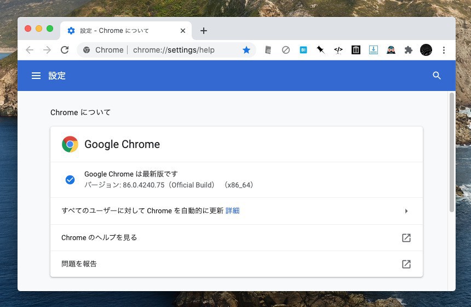
Task: Open the settings hamburger menu
Action: coord(36,76)
